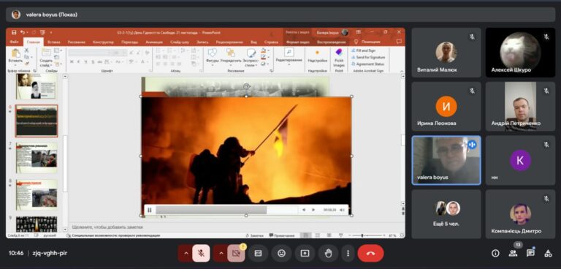
Task: Undo last action in PowerPoint toolbar
Action: [x=22, y=32]
